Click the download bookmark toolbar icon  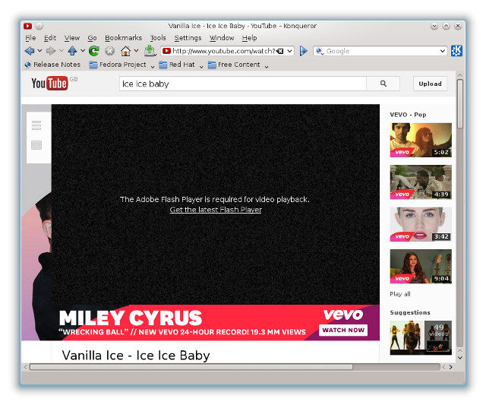(x=150, y=51)
